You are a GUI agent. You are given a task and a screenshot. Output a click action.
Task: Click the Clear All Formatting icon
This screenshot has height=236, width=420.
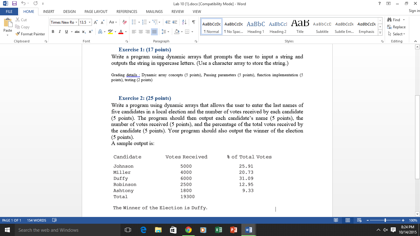click(x=124, y=22)
